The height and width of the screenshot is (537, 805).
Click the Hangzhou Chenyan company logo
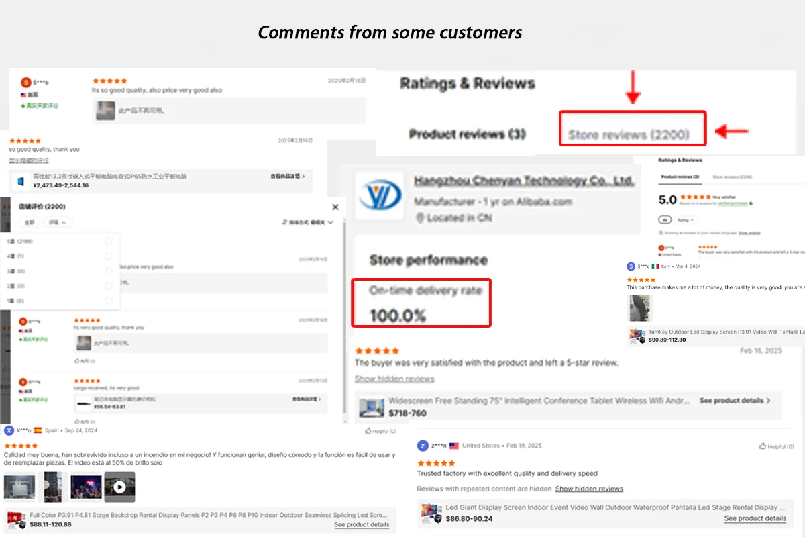[x=379, y=195]
